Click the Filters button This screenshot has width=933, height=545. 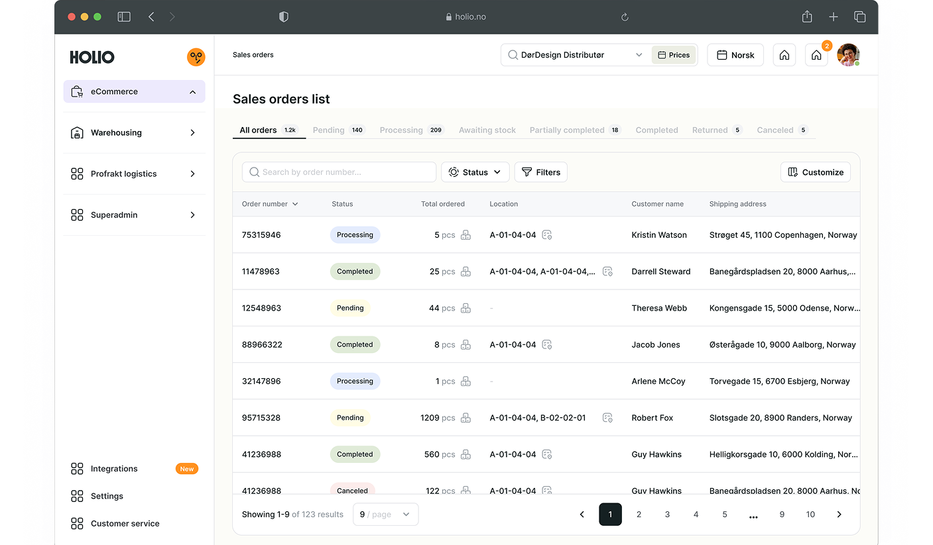(x=540, y=172)
